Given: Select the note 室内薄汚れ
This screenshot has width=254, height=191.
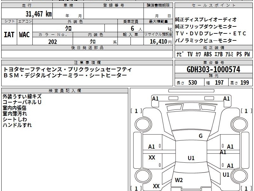Looking at the screenshot, I should [15, 114].
